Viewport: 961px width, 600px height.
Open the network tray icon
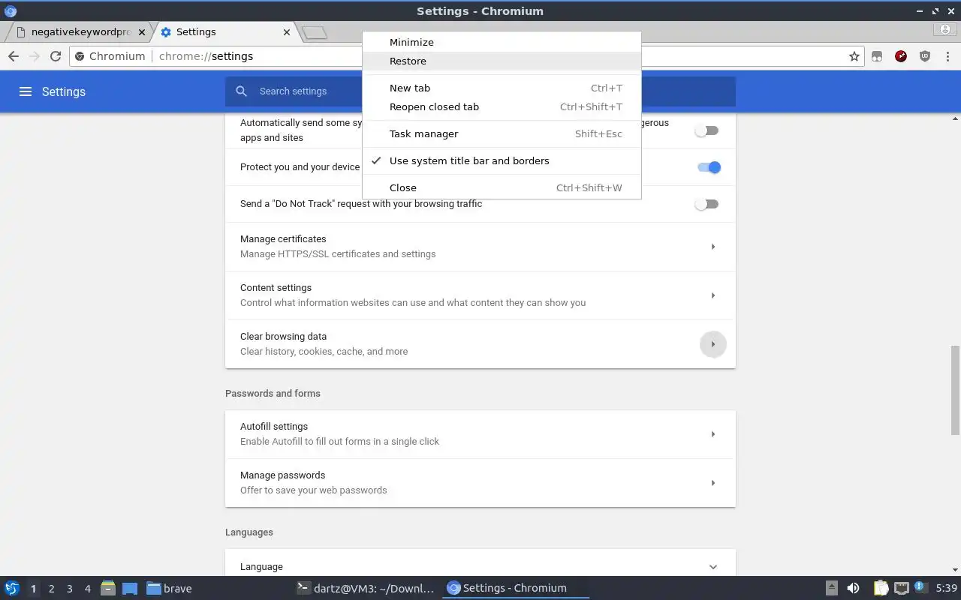[901, 588]
